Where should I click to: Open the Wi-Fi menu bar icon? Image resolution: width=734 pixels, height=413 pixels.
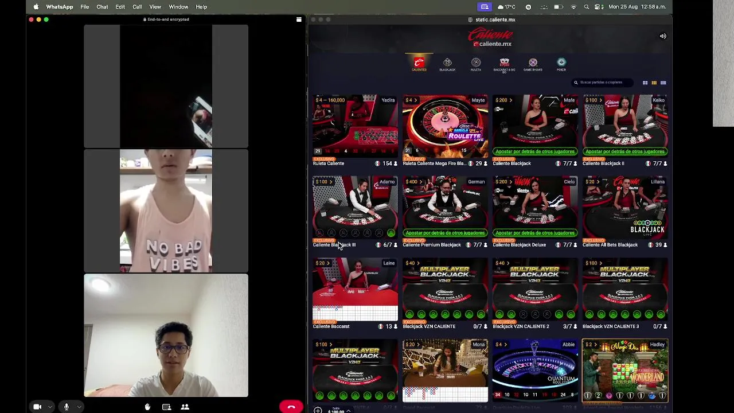[x=573, y=7]
